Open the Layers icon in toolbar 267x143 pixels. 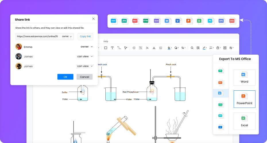tap(134, 48)
